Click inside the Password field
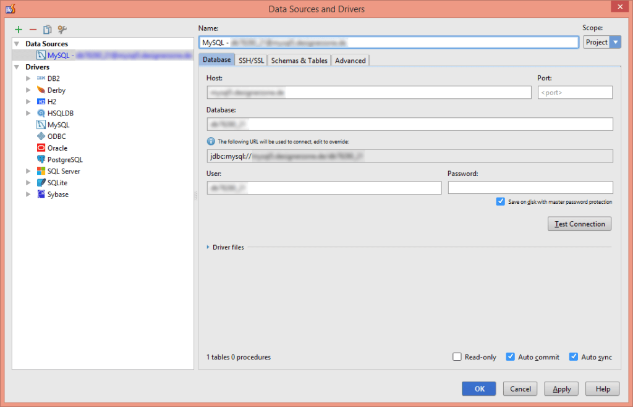Viewport: 633px width, 407px height. coord(530,187)
